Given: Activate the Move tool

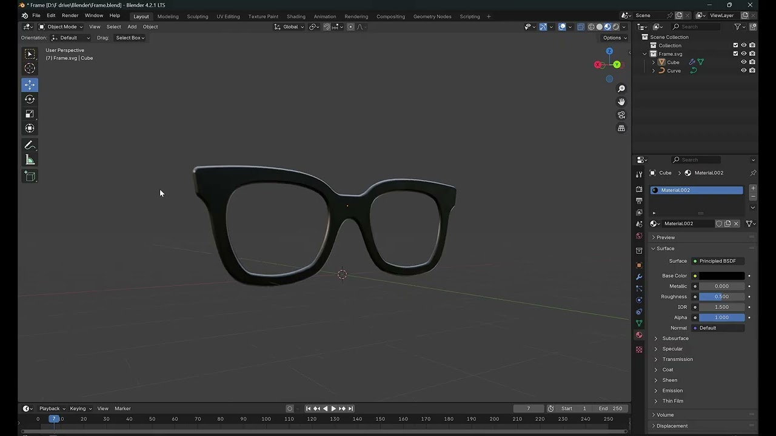Looking at the screenshot, I should point(30,85).
